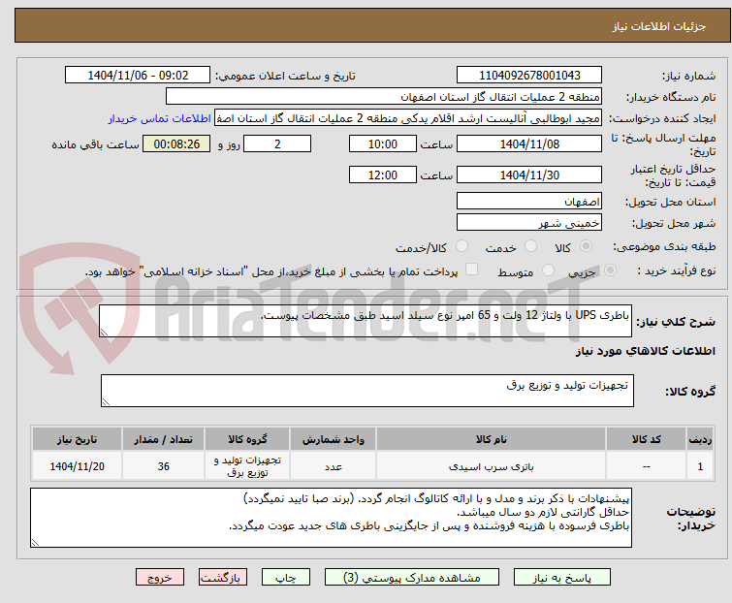The height and width of the screenshot is (603, 732).
Task: Click the need date cell 1404/11/20
Action: 77,466
